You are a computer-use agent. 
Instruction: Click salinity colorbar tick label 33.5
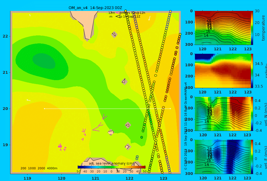coord(259,86)
